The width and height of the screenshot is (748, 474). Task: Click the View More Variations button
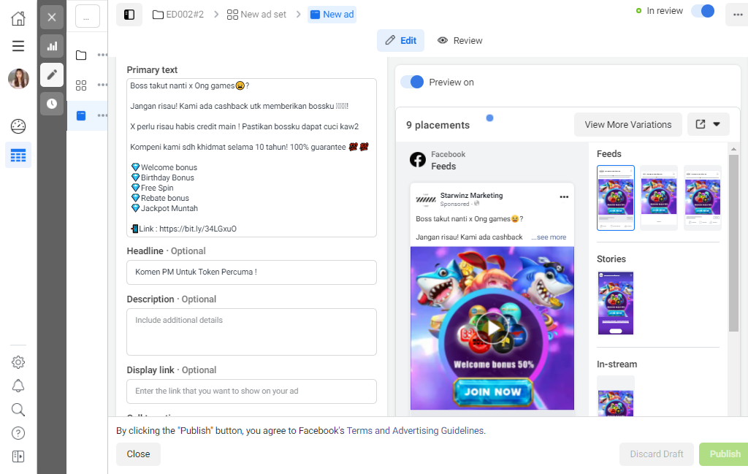[x=627, y=124]
